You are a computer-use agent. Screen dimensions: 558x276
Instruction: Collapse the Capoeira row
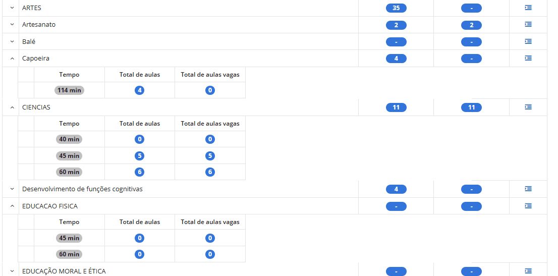(12, 59)
